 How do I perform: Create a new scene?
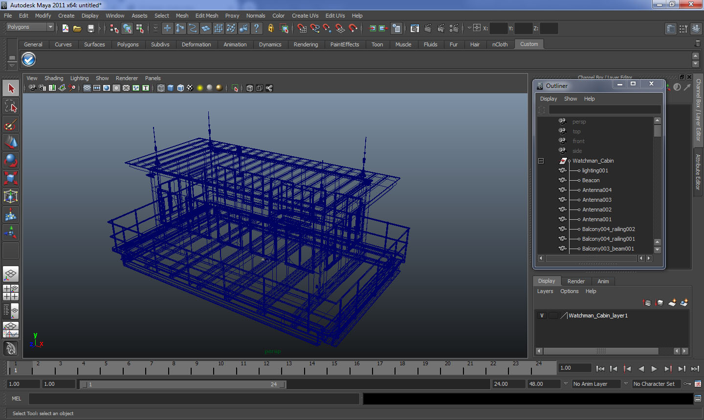pyautogui.click(x=65, y=28)
